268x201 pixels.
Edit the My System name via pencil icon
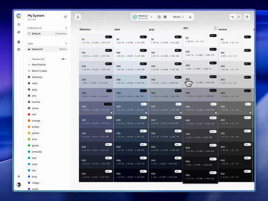65,17
